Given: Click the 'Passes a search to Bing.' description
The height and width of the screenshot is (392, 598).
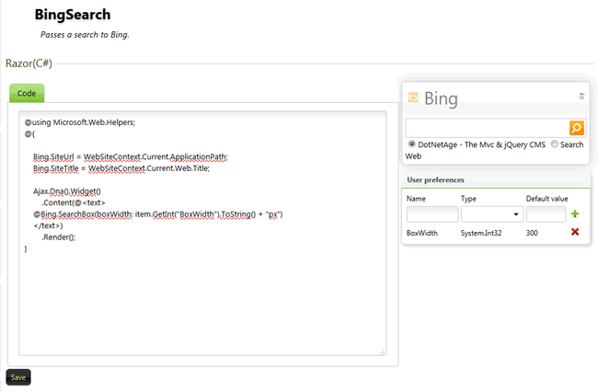Looking at the screenshot, I should point(85,35).
